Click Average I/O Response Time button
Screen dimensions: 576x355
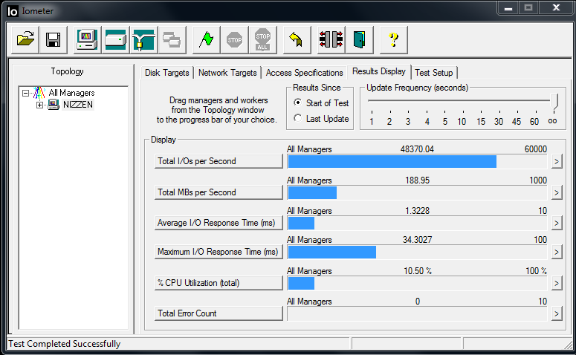coord(219,223)
